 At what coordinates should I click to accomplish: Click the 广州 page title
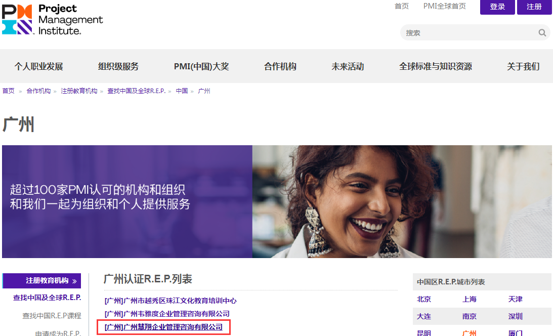point(18,124)
